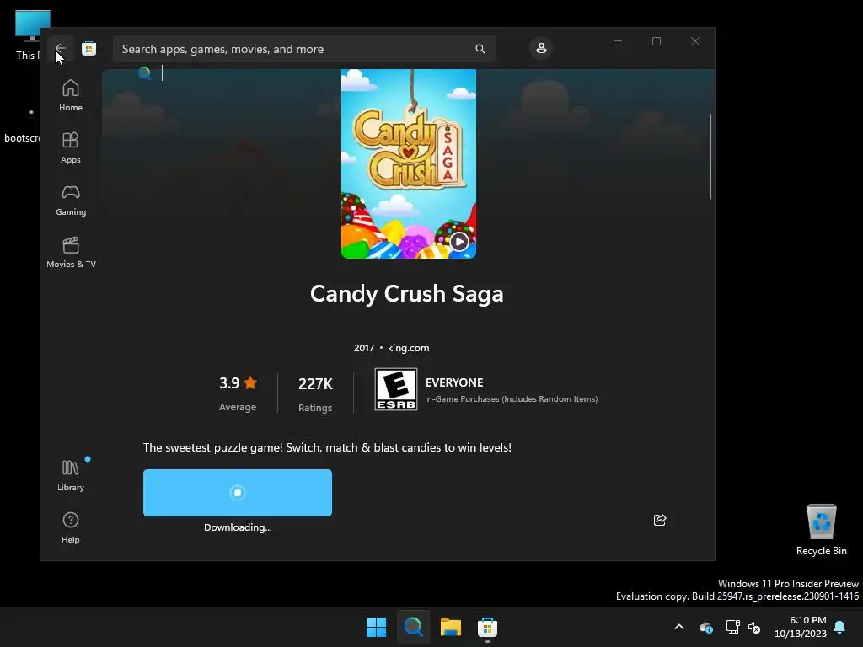Image resolution: width=863 pixels, height=647 pixels.
Task: Click the ESRB Everyone rating badge
Action: 396,389
